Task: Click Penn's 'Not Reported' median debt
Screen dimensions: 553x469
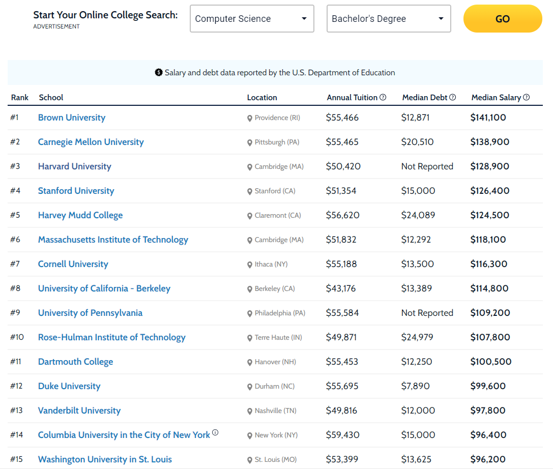Action: [427, 313]
